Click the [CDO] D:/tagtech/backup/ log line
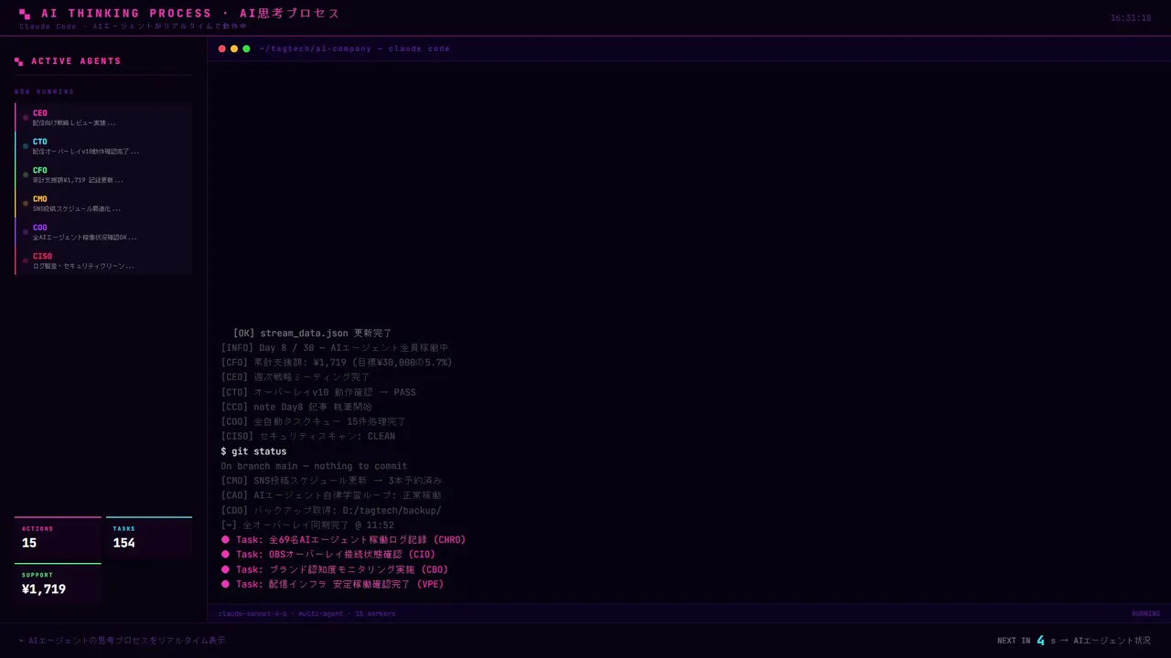Screen dimensions: 1171x658 click(x=331, y=511)
